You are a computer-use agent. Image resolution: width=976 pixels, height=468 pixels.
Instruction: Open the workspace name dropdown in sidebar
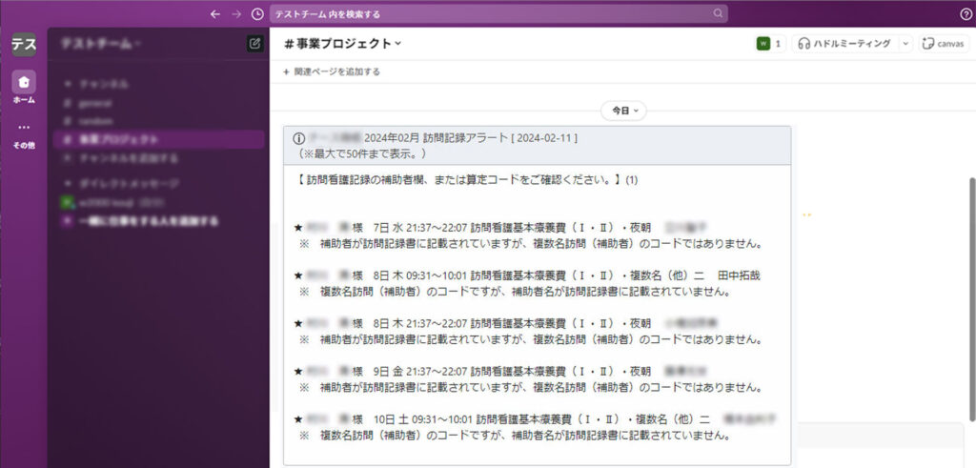(x=101, y=44)
